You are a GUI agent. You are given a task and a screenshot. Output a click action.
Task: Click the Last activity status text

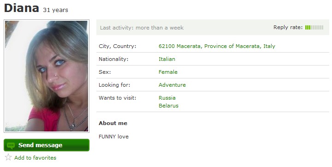(142, 28)
